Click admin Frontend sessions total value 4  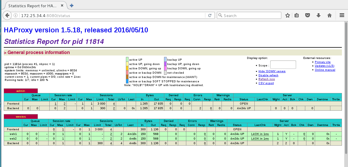coord(114,104)
